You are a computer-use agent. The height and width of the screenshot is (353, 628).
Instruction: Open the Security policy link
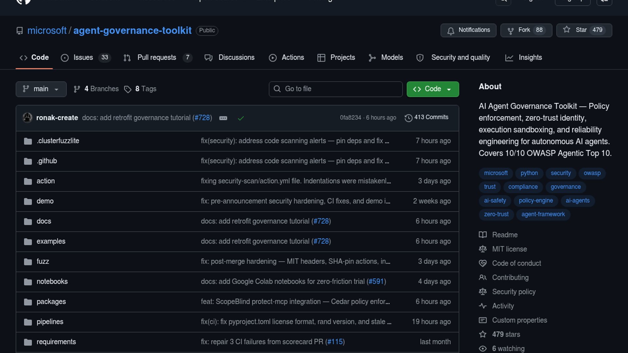point(514,292)
